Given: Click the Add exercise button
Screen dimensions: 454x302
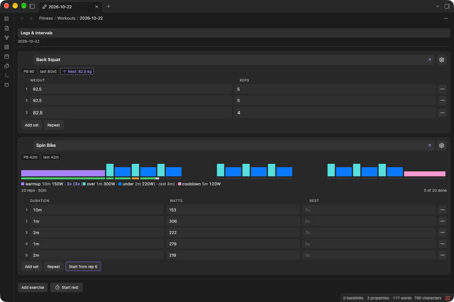Looking at the screenshot, I should pyautogui.click(x=33, y=287).
